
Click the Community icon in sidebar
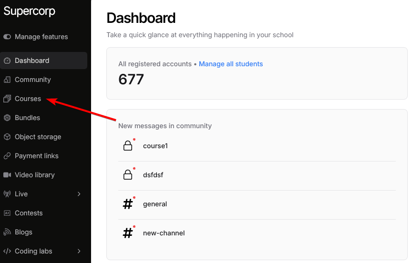click(7, 80)
